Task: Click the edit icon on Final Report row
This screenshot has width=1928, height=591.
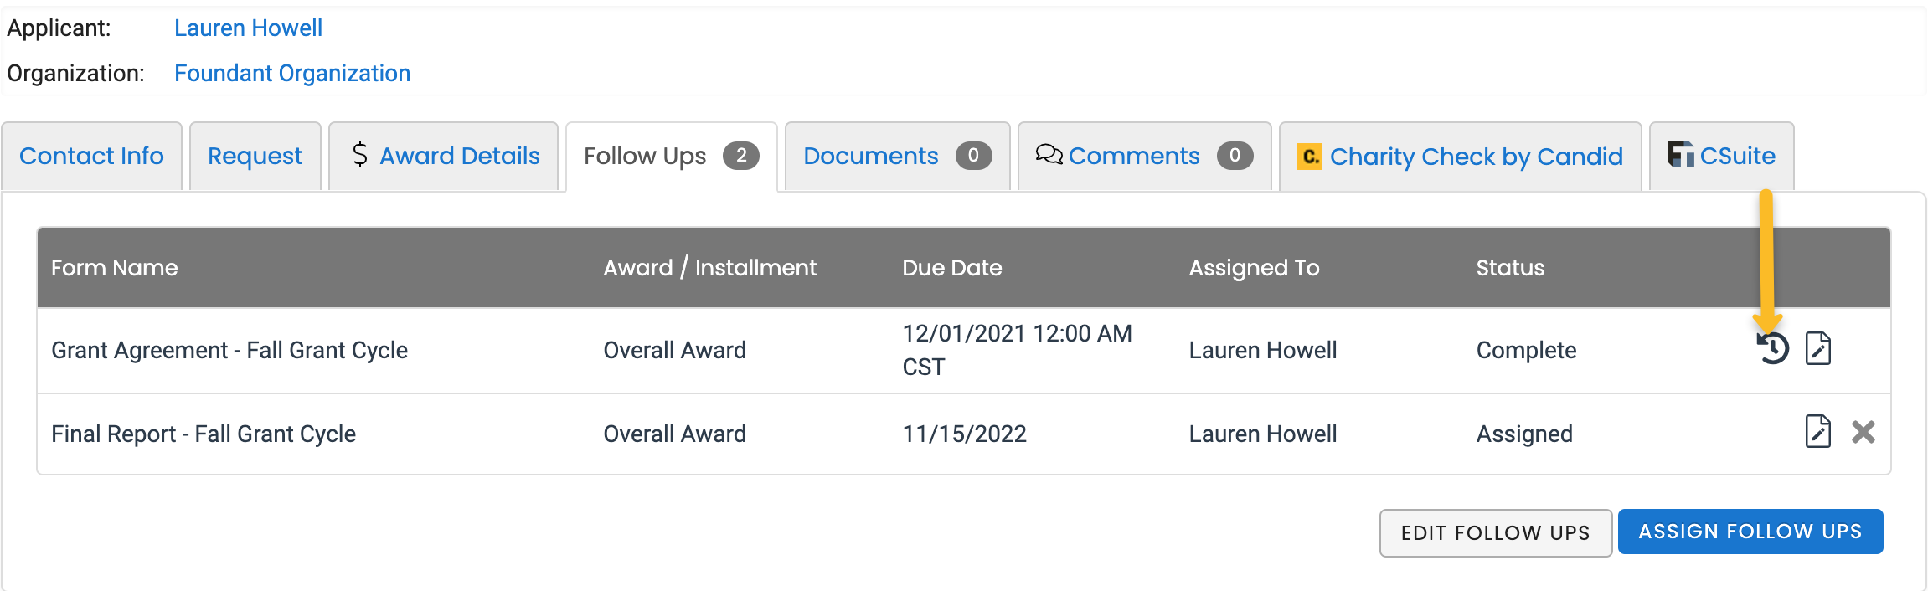Action: [1817, 433]
